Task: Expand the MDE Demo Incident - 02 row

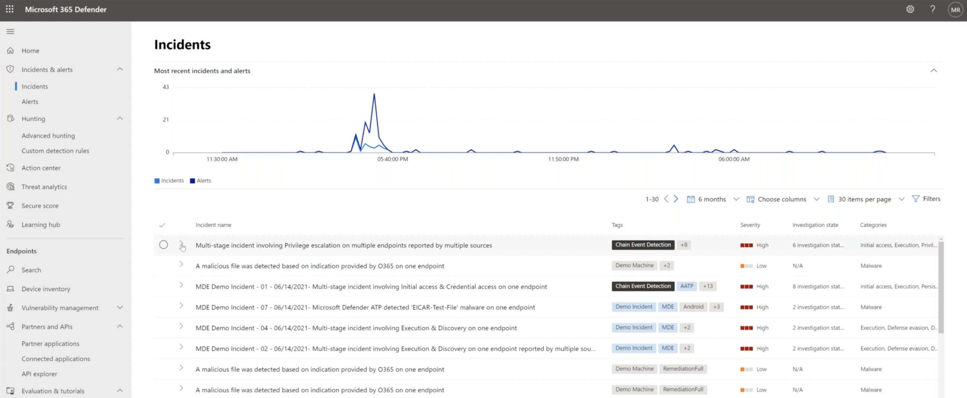Action: (181, 347)
